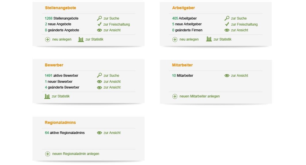Click plus icon for new Stellenangebot

tap(47, 39)
